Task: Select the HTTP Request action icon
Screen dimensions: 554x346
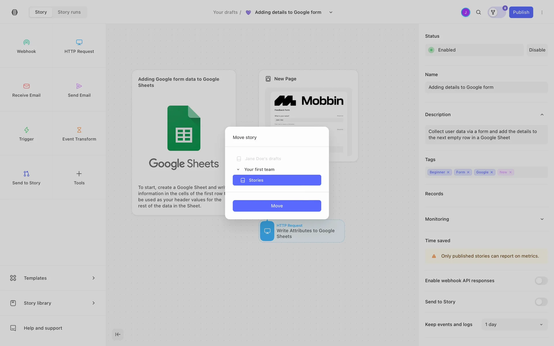Action: 79,42
